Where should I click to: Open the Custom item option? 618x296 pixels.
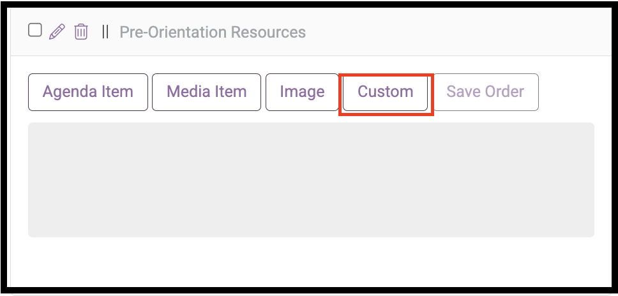tap(386, 92)
